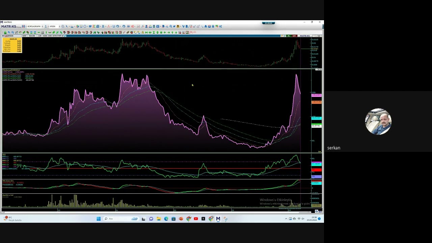Screen dimensions: 432x243
Task: Click the green down arrow icon
Action: pos(176,32)
